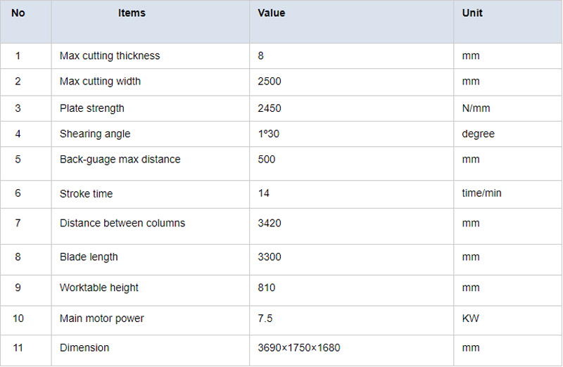The height and width of the screenshot is (367, 563).
Task: Click the "Worktable height" item cell
Action: (99, 288)
